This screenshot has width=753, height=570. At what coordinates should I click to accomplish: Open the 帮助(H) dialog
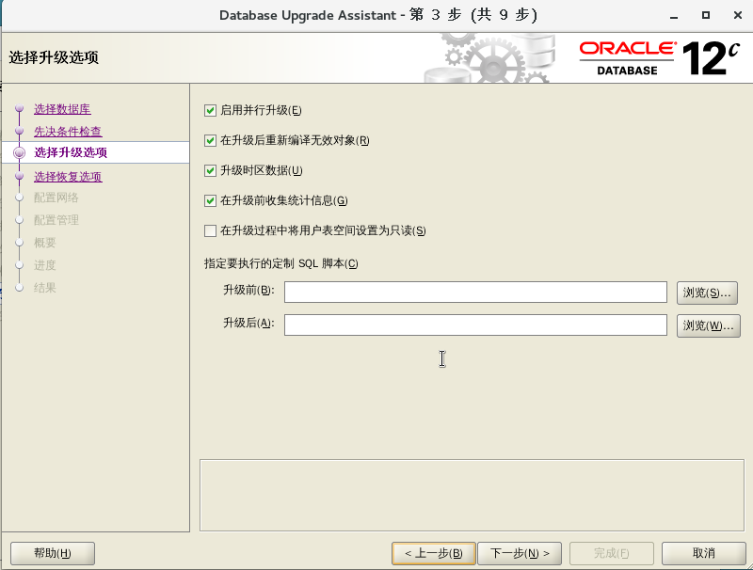click(x=52, y=553)
